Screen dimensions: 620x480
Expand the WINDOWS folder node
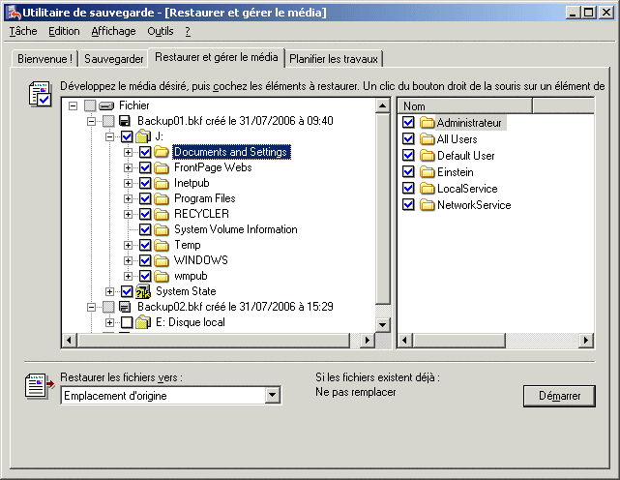click(129, 260)
